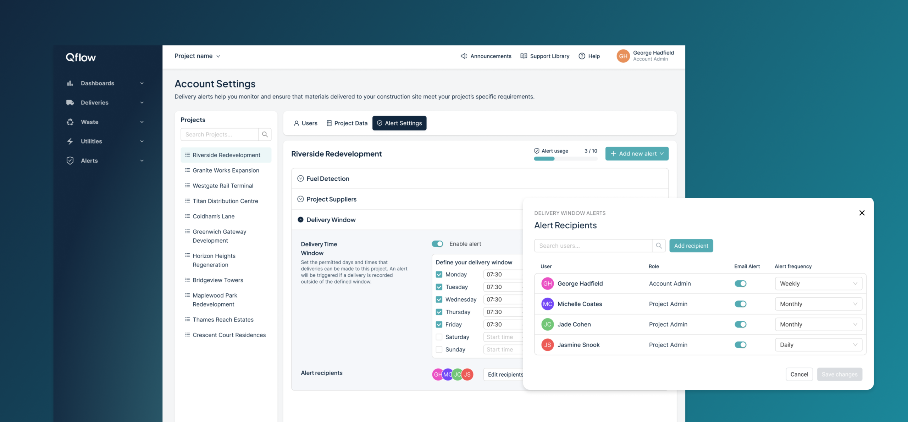The height and width of the screenshot is (422, 908).
Task: Click the Waste recycle icon
Action: click(70, 122)
